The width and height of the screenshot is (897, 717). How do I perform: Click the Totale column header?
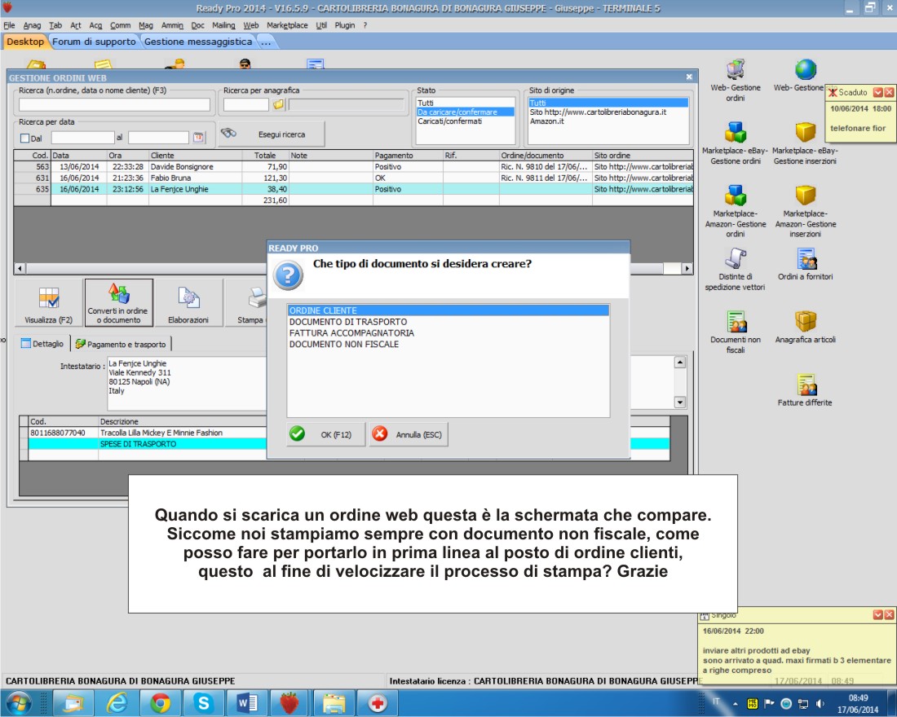pyautogui.click(x=266, y=156)
